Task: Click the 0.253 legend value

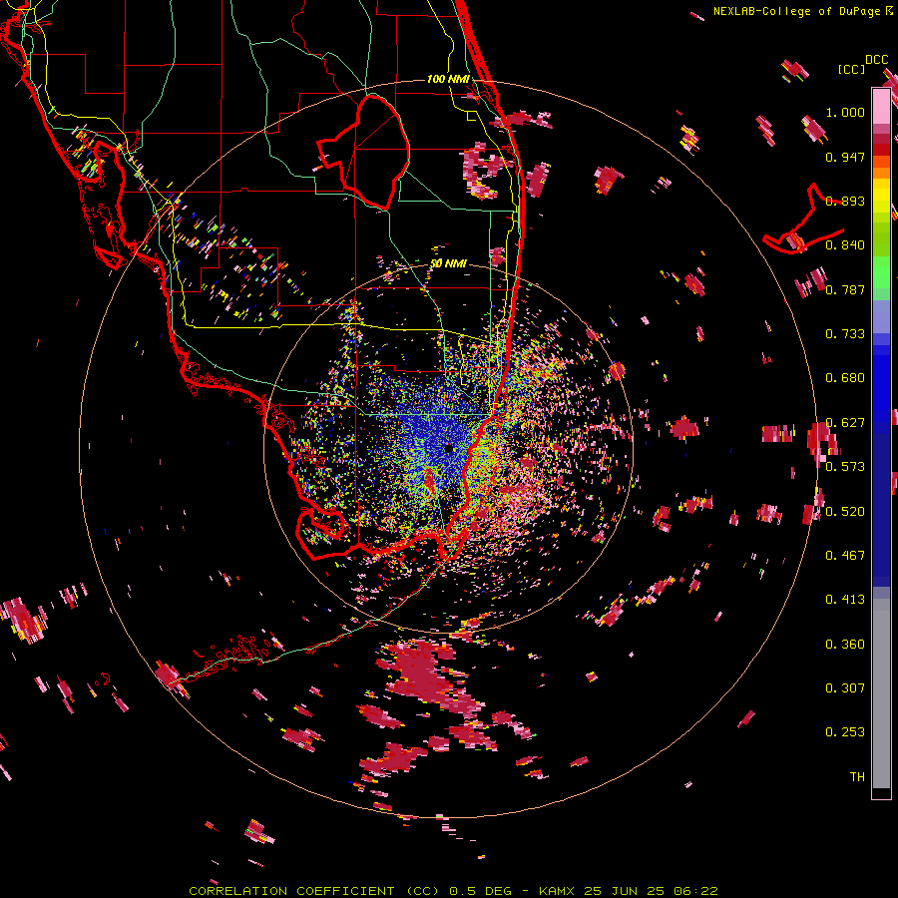Action: [845, 732]
